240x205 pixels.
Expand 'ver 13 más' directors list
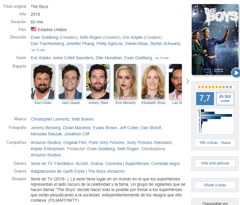38,50
